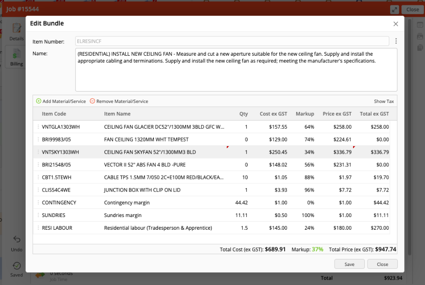Screen dimensions: 425x285
Task: Click the red Remove Material/Service minus icon
Action: point(92,101)
